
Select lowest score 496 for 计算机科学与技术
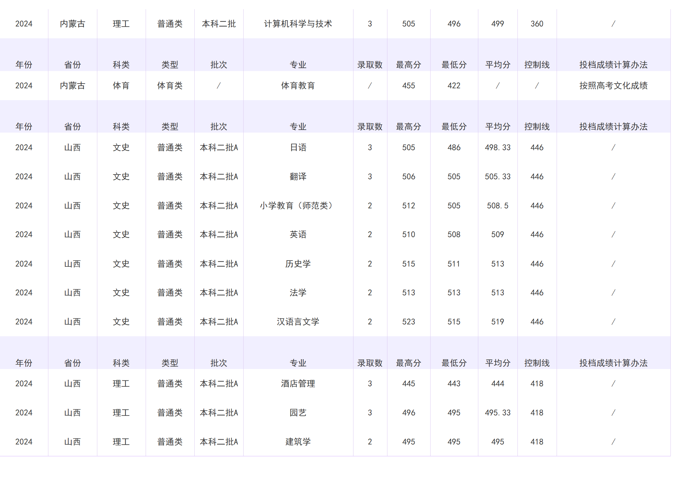click(x=454, y=24)
